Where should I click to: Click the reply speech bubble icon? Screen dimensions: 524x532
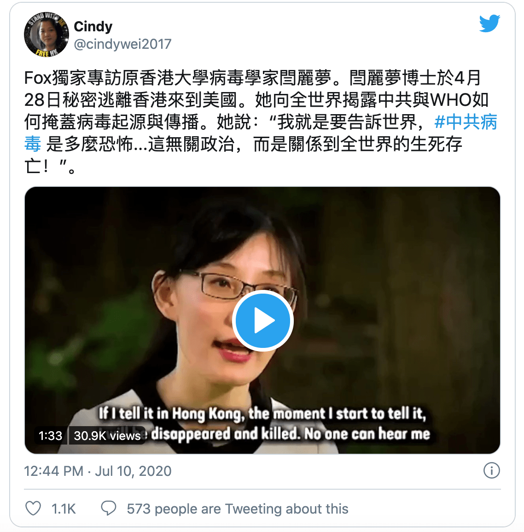[x=109, y=508]
